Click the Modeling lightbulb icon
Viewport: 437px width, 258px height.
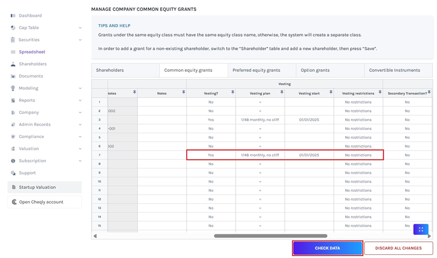tap(13, 88)
